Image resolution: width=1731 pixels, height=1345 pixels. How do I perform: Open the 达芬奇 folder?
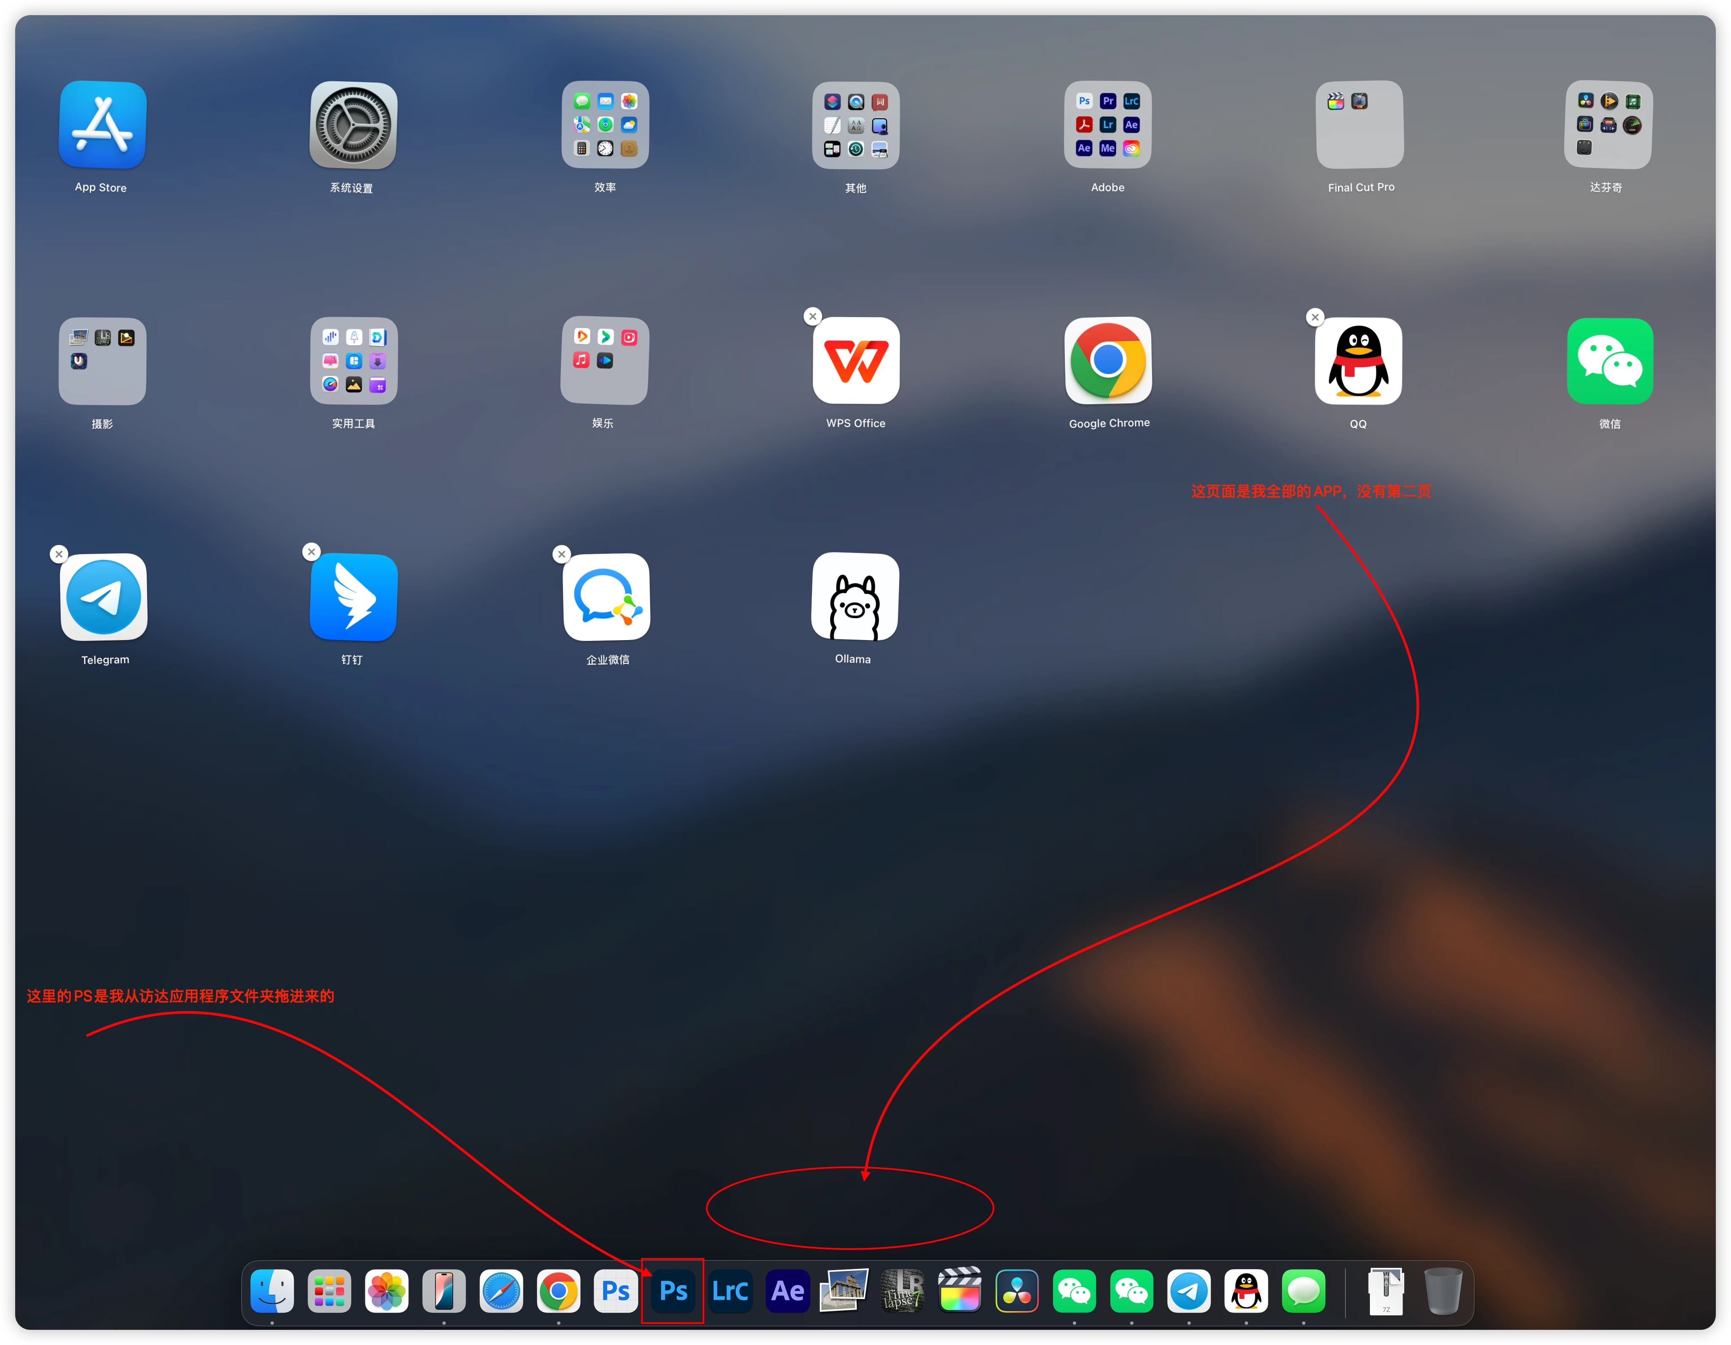click(x=1608, y=125)
